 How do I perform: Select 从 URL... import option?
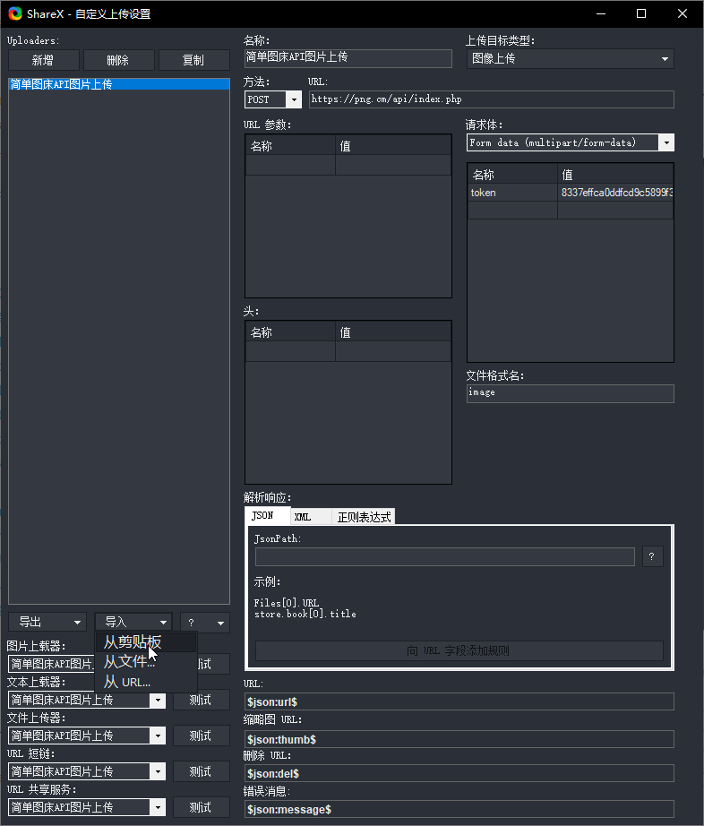click(127, 682)
